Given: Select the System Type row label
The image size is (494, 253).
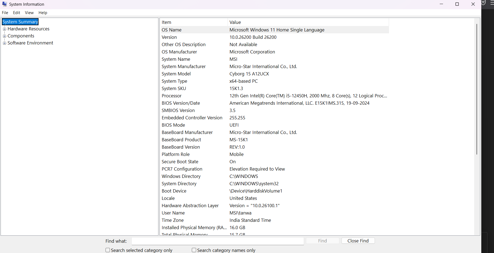Looking at the screenshot, I should [174, 81].
